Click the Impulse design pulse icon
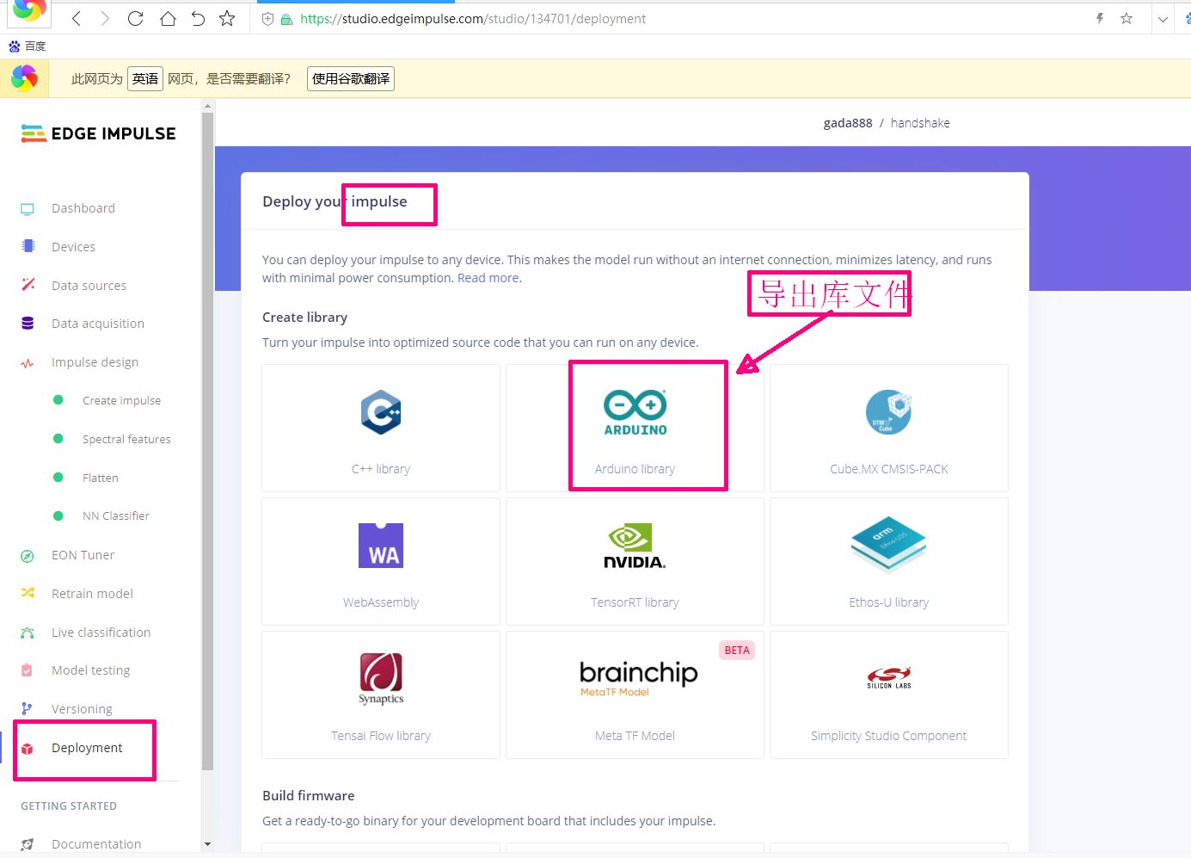Screen dimensions: 1191x858 (x=28, y=362)
